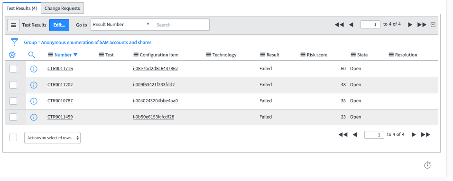The width and height of the screenshot is (453, 181).
Task: Click Failed result in row CTR0010787
Action: [266, 101]
